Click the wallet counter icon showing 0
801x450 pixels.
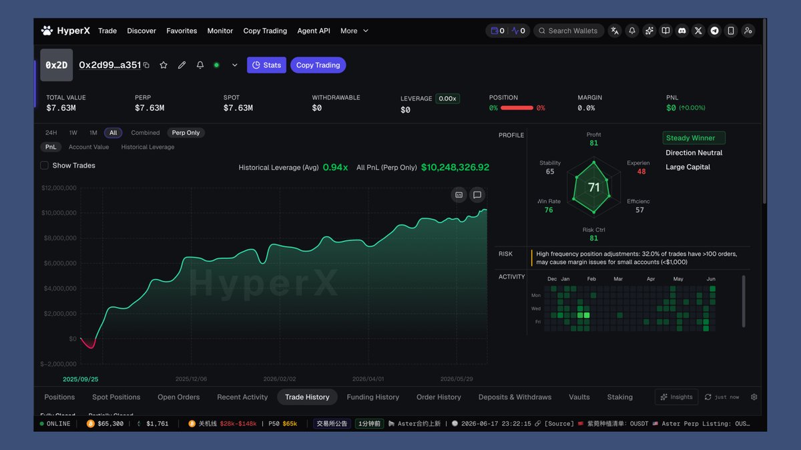point(497,31)
